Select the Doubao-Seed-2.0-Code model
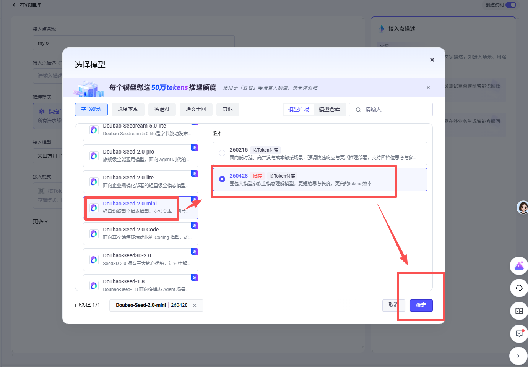The image size is (528, 367). pyautogui.click(x=141, y=233)
